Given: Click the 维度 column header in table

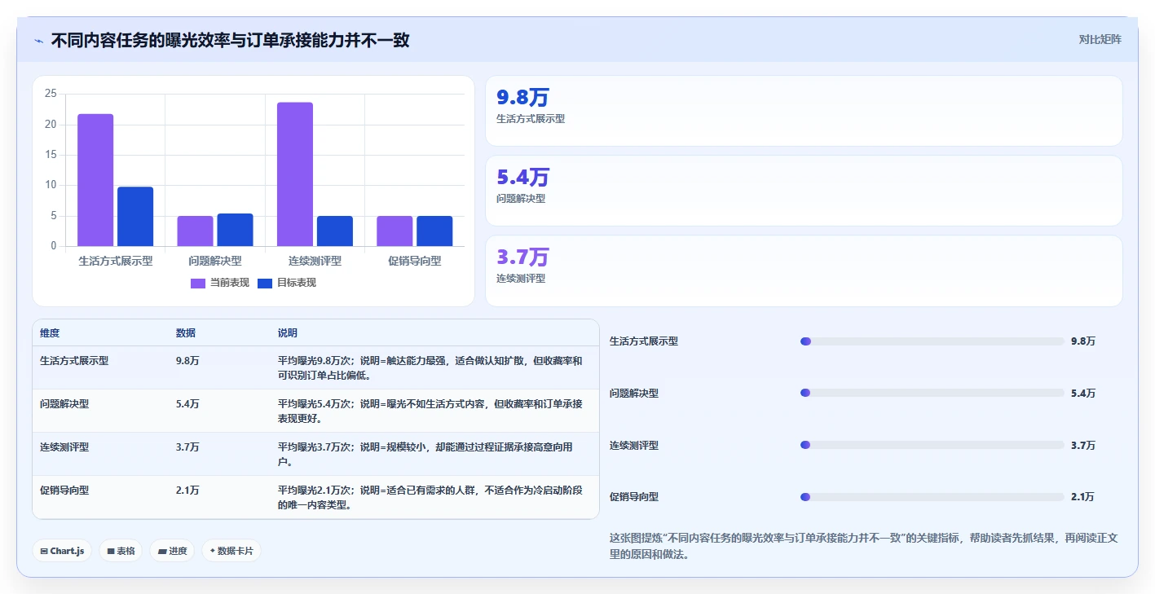Looking at the screenshot, I should 50,333.
